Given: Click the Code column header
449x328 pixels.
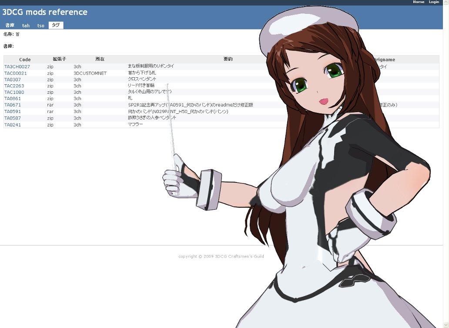Looking at the screenshot, I should pos(25,60).
